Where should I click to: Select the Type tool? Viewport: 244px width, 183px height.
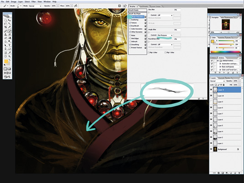(x=9, y=46)
